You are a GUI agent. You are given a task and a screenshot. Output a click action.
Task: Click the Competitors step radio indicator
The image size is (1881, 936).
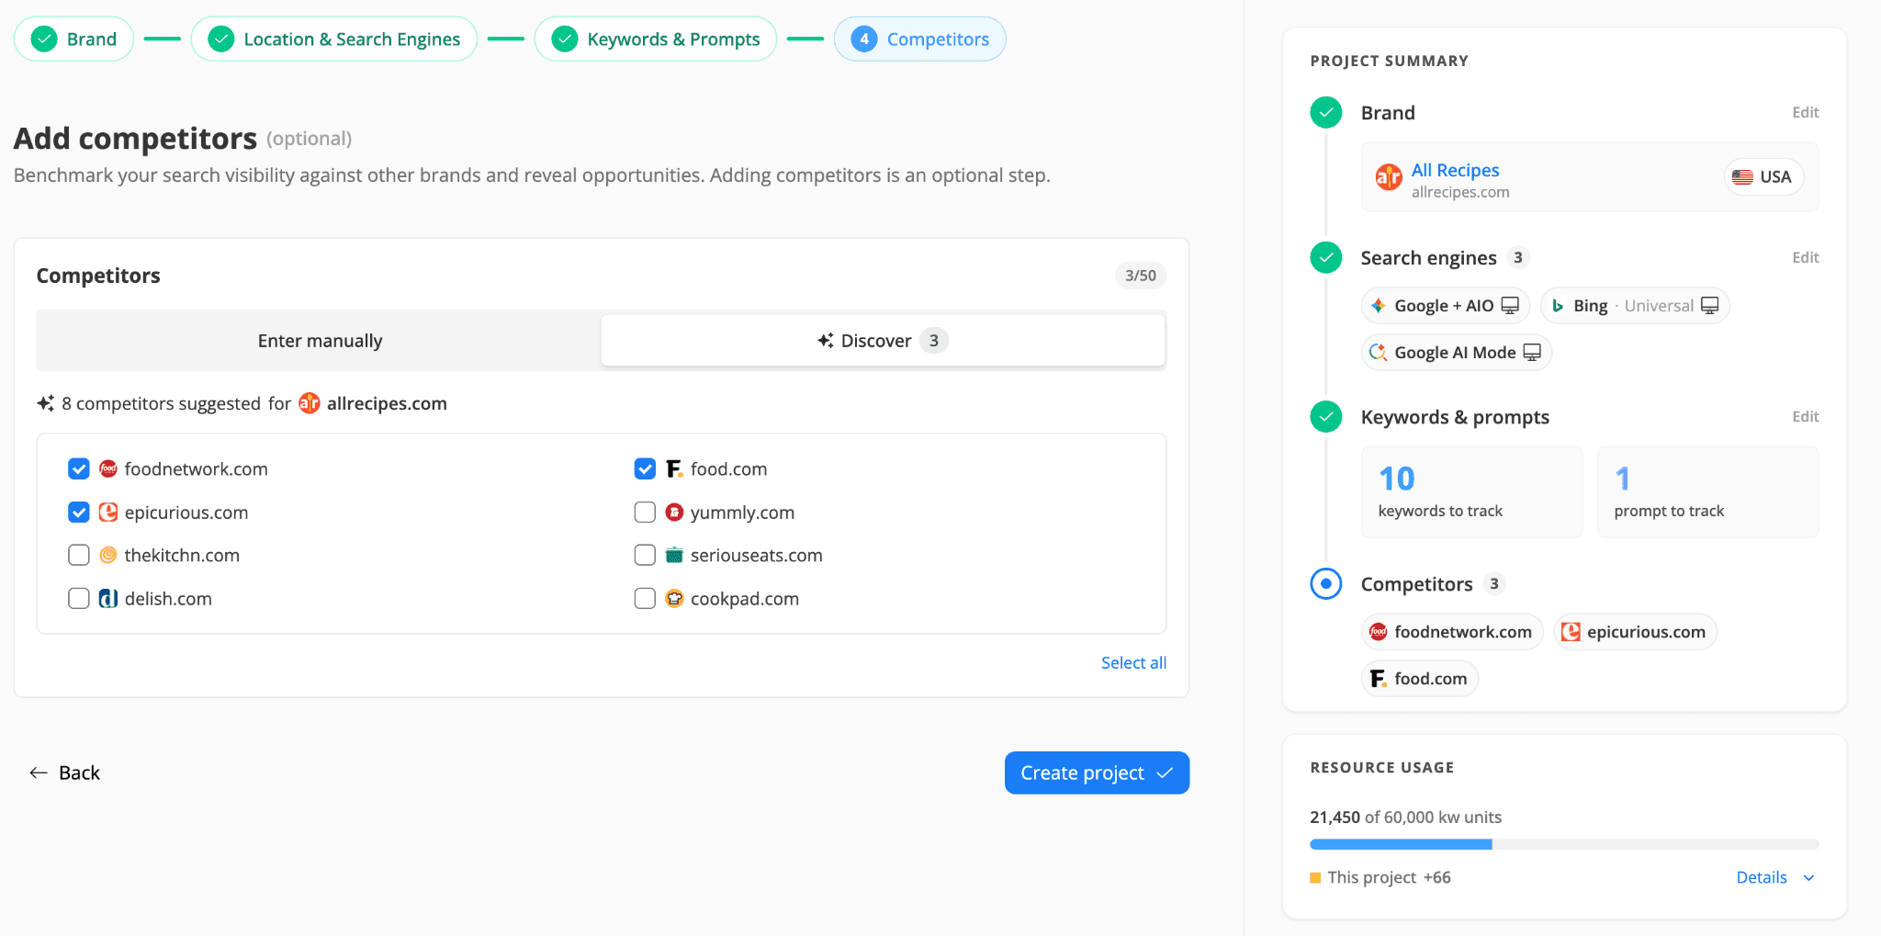click(1325, 584)
